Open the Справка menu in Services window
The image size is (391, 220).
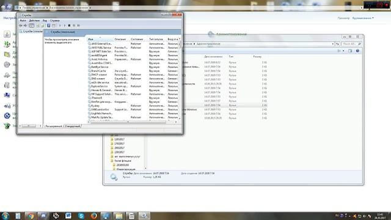(x=54, y=20)
